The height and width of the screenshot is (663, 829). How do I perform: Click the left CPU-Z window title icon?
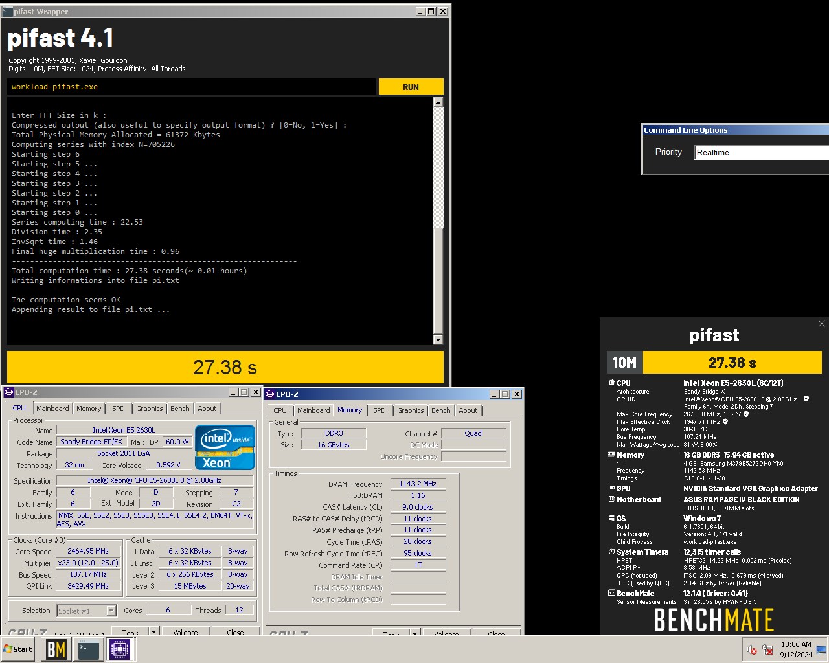click(x=9, y=392)
